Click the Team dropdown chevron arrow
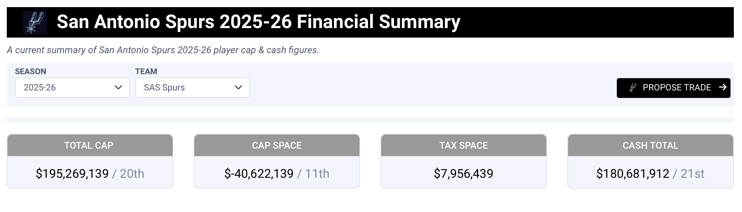The image size is (742, 212). (x=238, y=87)
